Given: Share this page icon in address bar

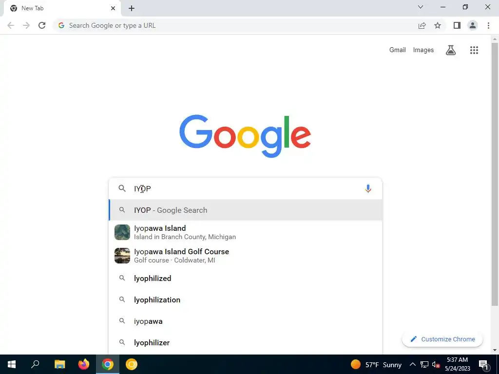Looking at the screenshot, I should point(422,25).
